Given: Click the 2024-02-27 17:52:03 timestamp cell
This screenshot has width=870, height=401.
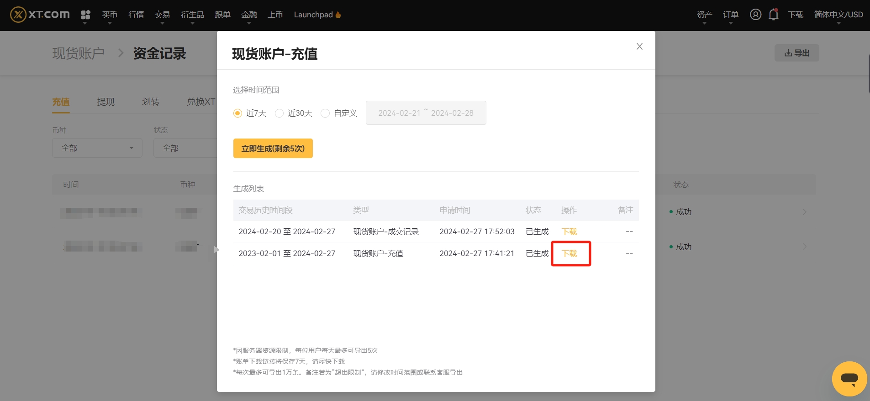Looking at the screenshot, I should [477, 231].
